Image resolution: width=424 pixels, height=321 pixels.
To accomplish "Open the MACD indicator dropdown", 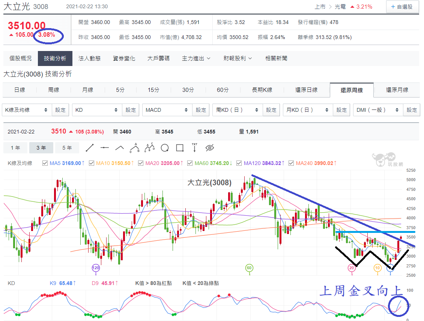I will pos(167,110).
